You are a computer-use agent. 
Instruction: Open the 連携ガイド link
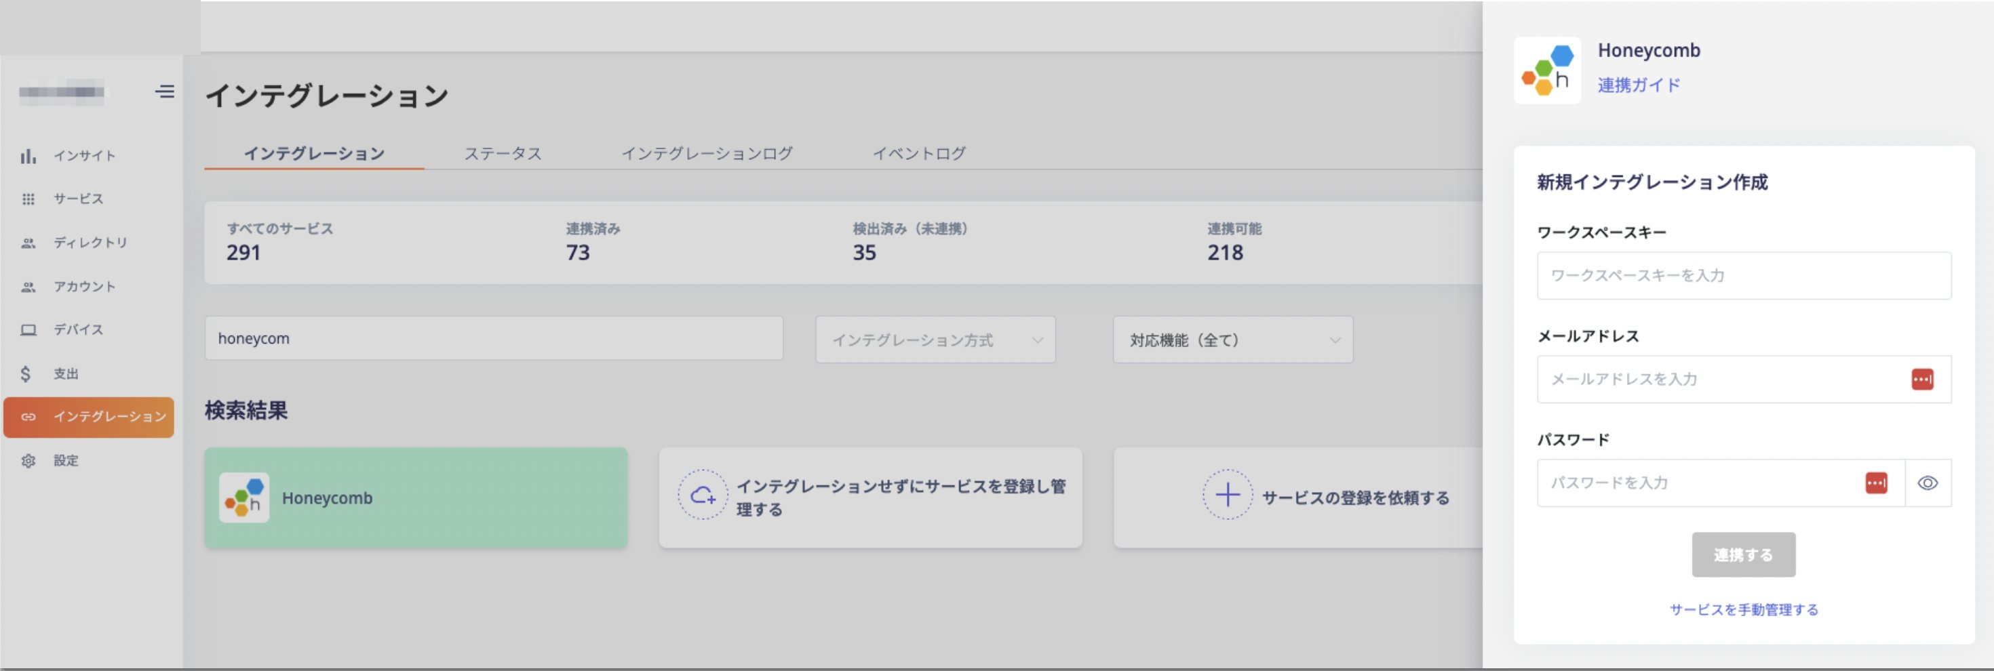1639,85
